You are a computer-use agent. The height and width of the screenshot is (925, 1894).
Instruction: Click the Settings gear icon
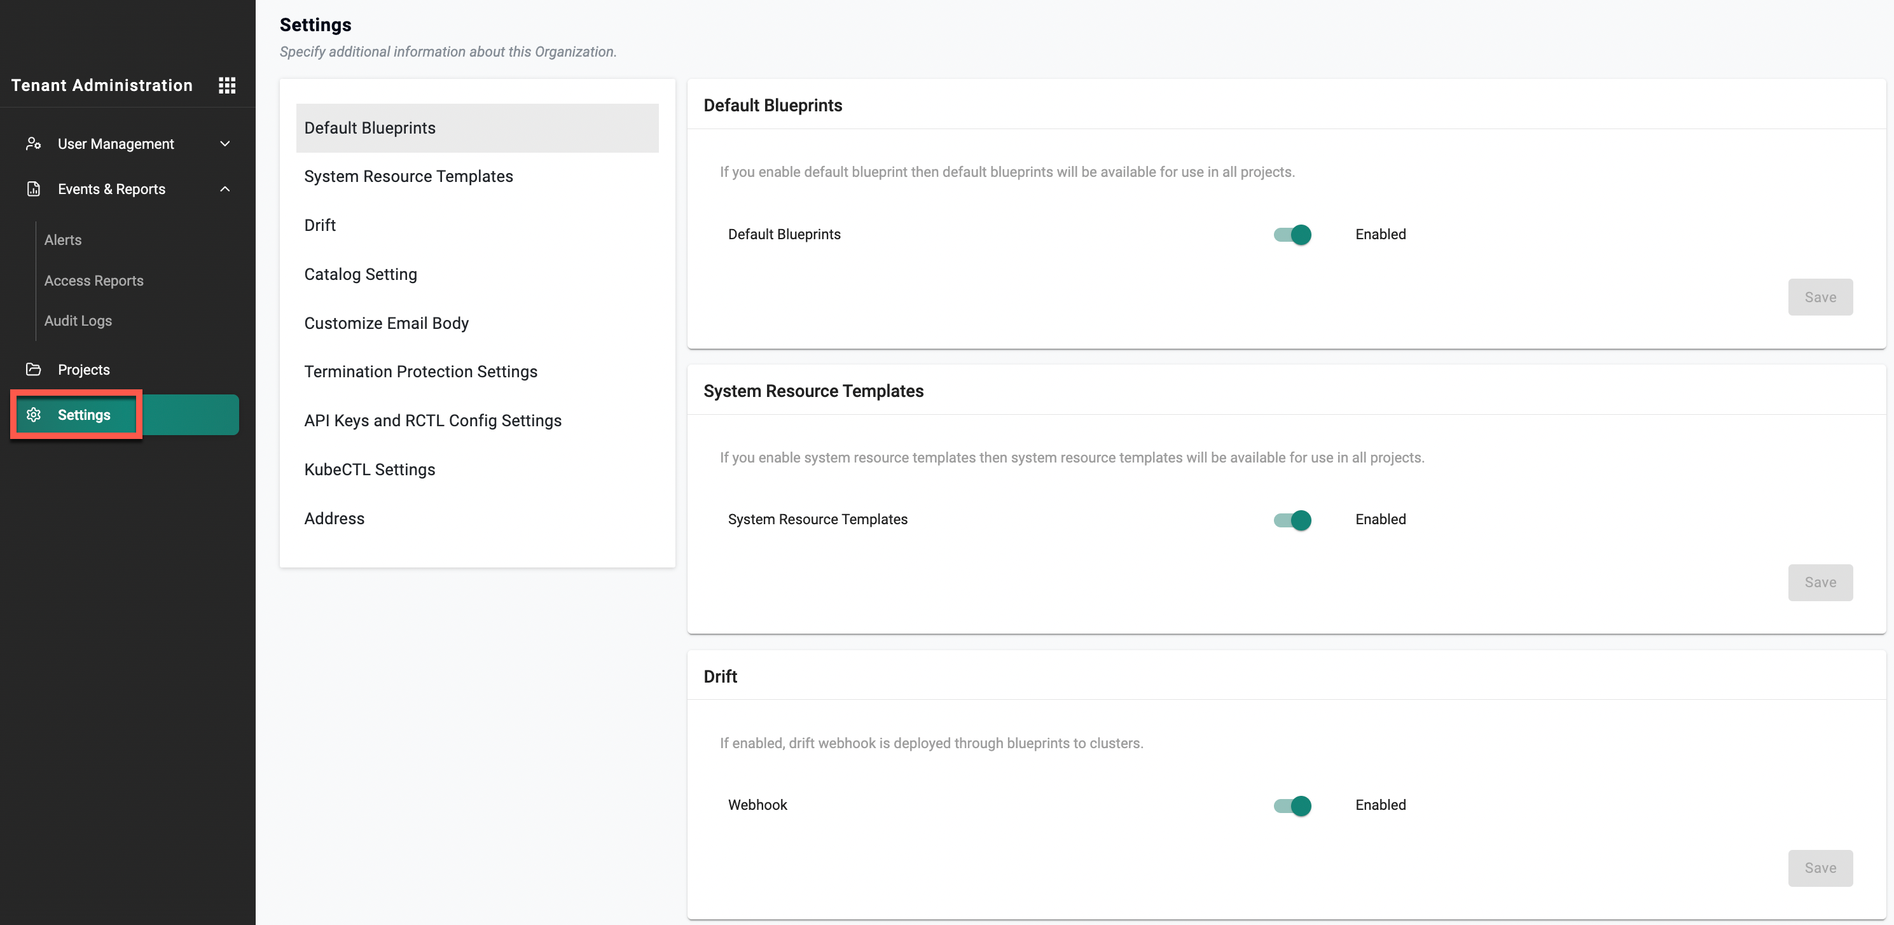[x=33, y=415]
